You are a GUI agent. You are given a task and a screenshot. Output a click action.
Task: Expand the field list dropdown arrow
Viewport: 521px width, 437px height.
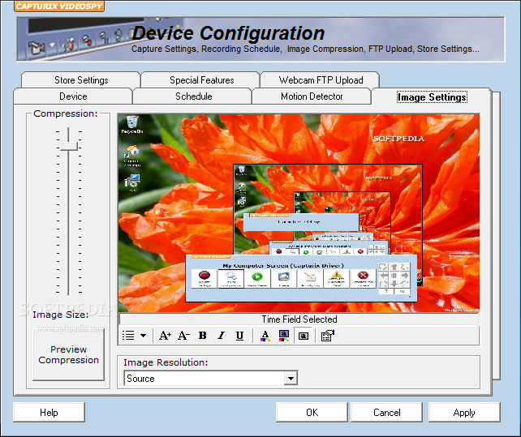(143, 336)
